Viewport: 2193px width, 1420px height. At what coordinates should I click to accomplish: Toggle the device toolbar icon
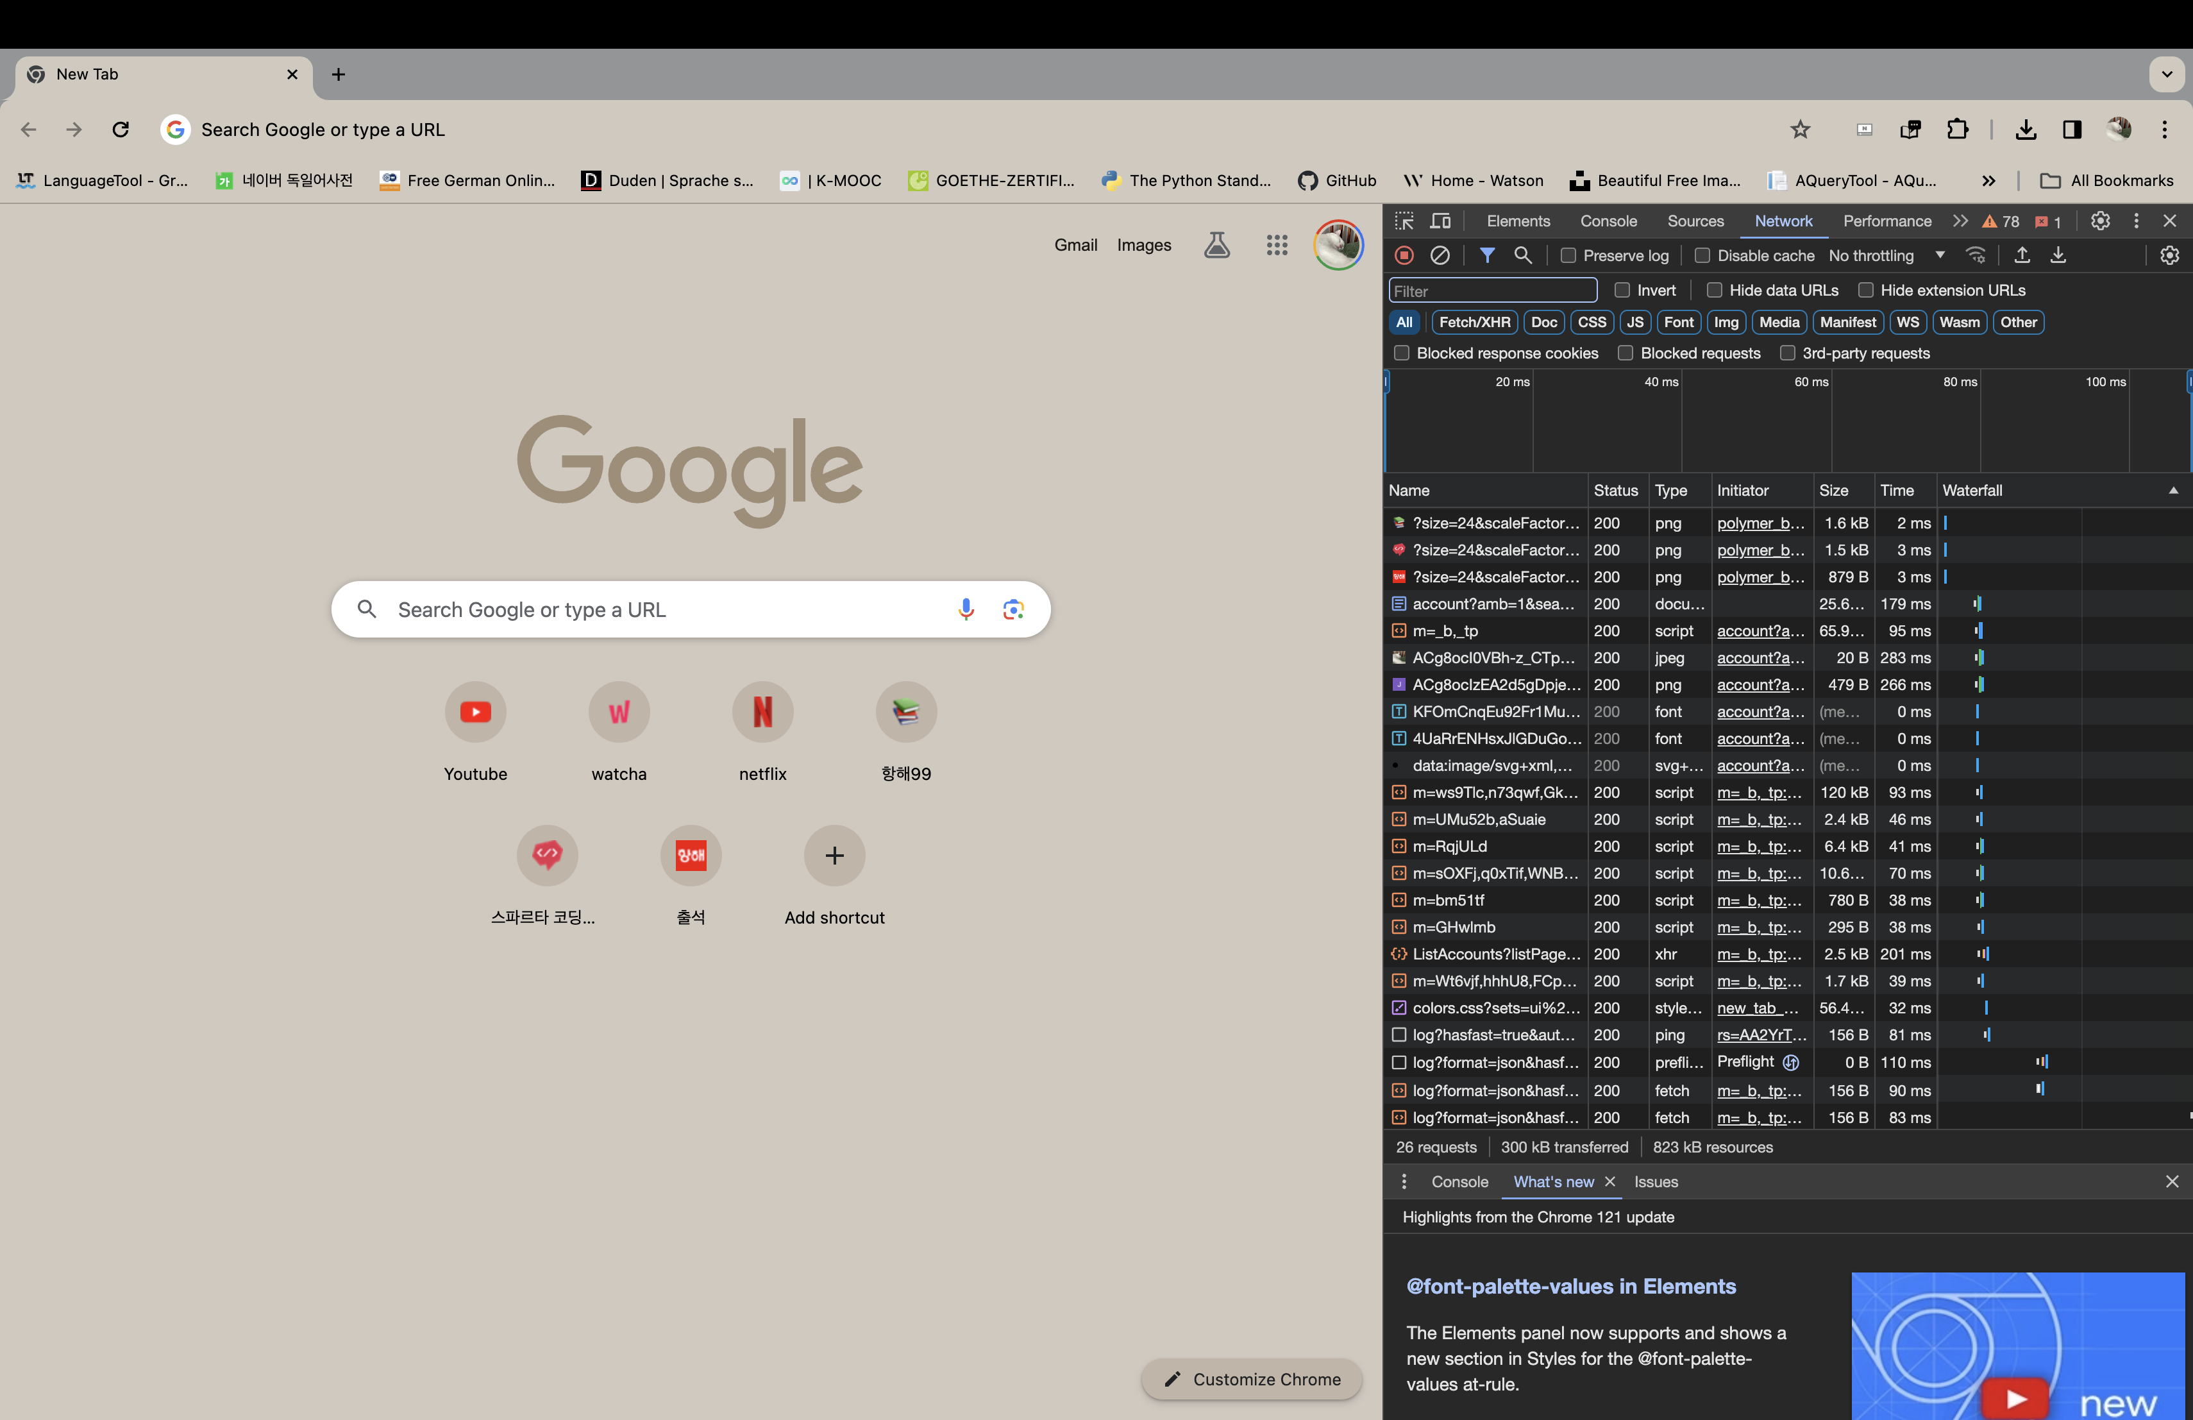(x=1440, y=221)
